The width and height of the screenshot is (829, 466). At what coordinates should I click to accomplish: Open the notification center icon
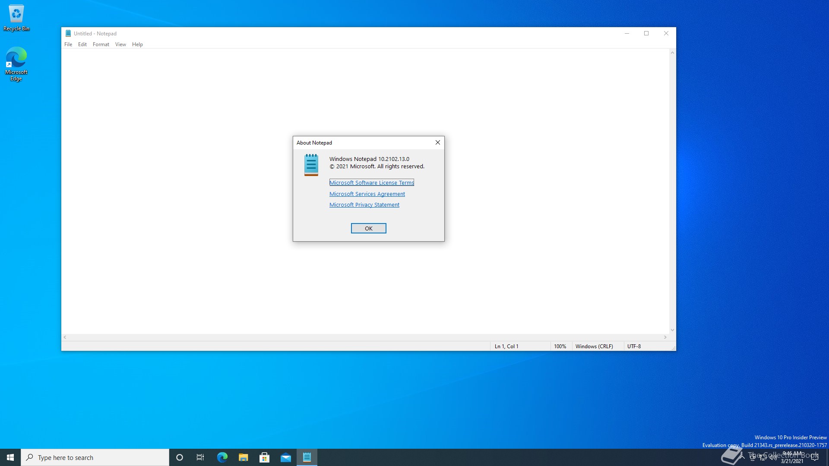[x=815, y=457]
